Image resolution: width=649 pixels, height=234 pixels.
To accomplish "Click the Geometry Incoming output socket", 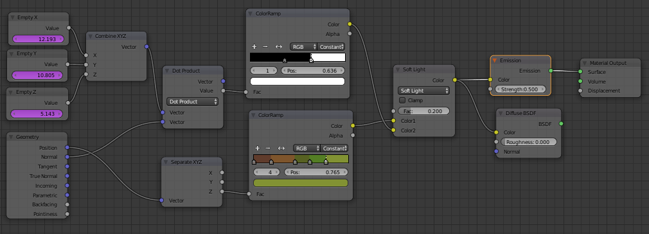I will pos(67,186).
